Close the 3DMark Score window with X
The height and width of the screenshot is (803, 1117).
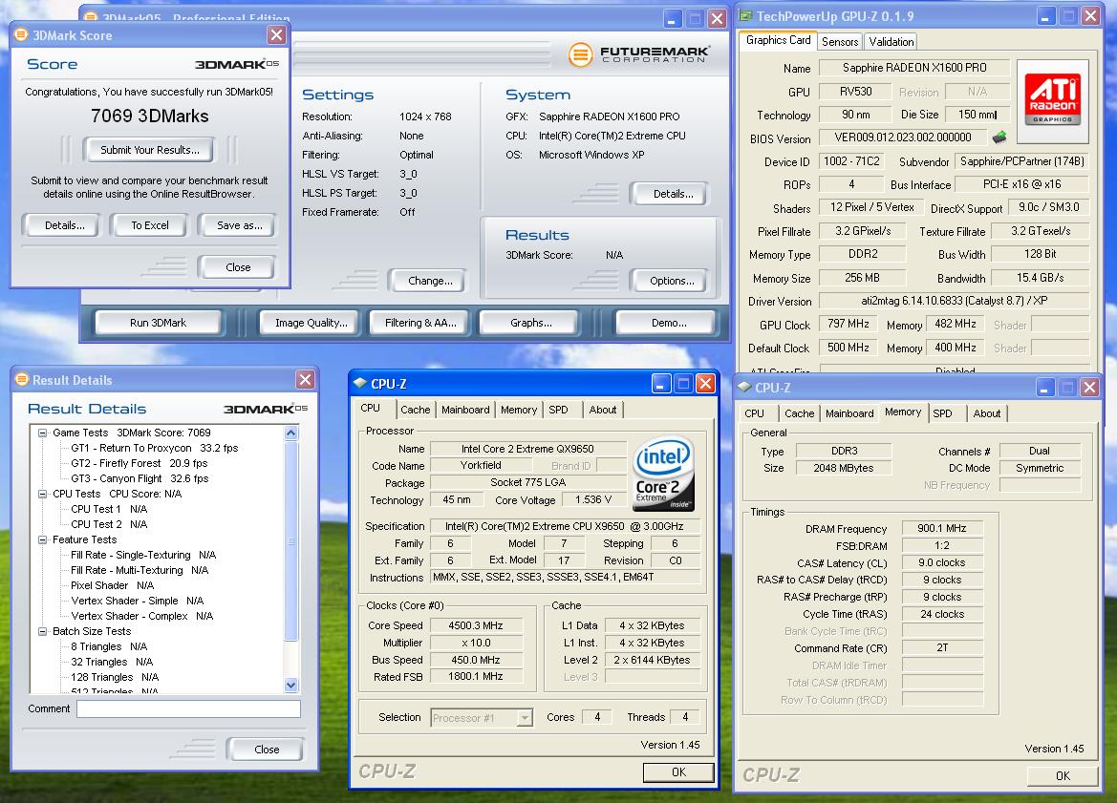(x=276, y=35)
